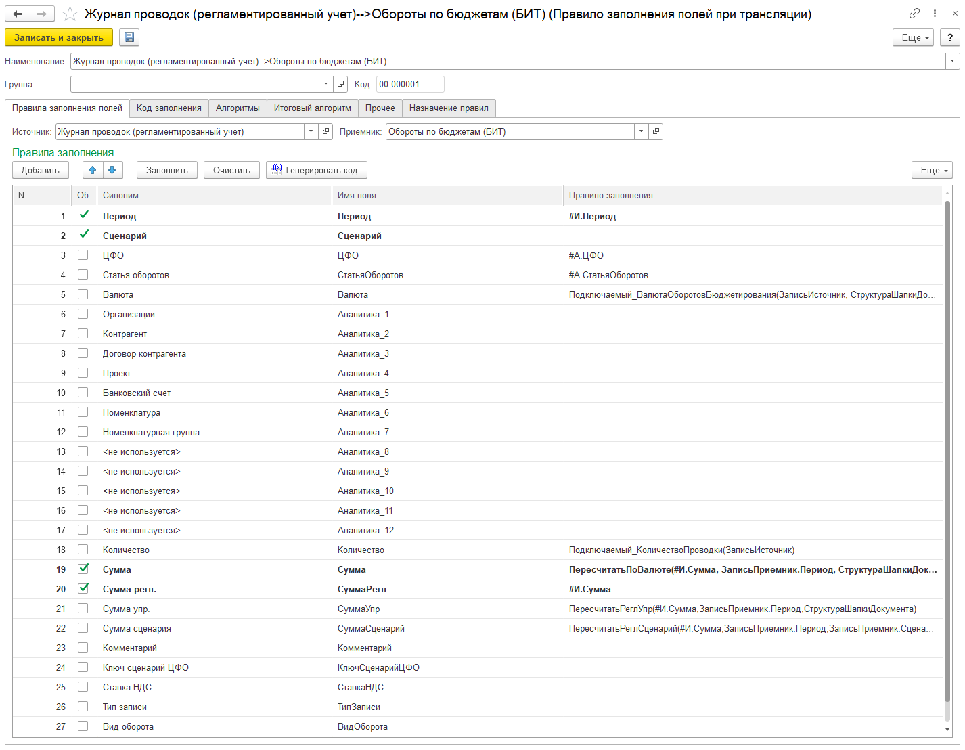Copy link to this form icon
The height and width of the screenshot is (750, 965).
pos(914,14)
